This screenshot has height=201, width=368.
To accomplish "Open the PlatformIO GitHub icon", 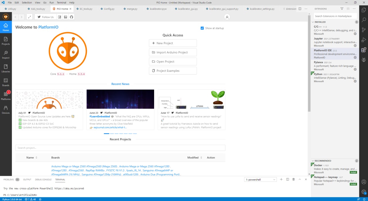I will [x=72, y=17].
